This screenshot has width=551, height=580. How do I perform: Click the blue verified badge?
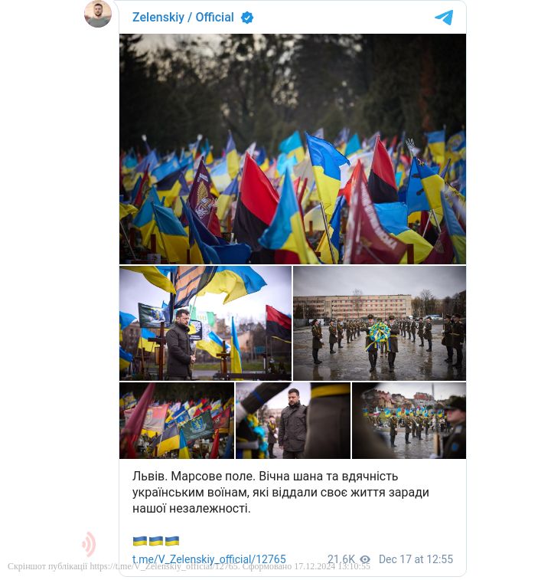click(247, 18)
